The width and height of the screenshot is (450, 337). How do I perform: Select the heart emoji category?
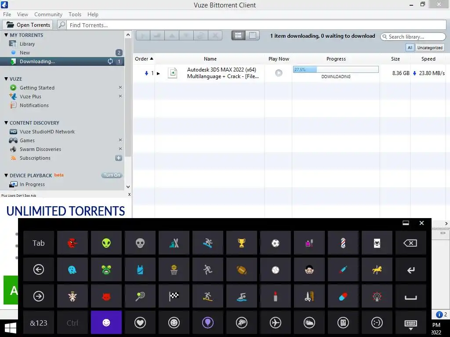(140, 323)
